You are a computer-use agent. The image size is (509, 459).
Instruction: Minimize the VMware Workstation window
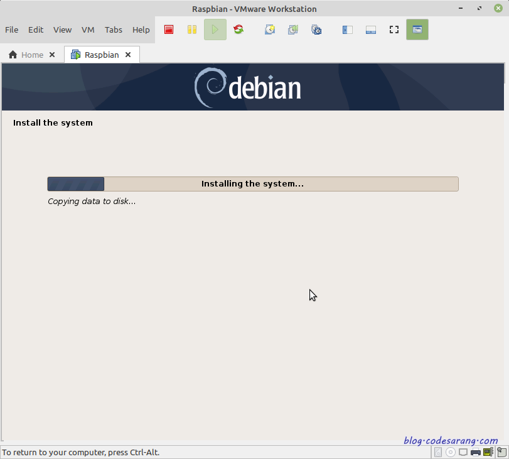click(x=461, y=8)
